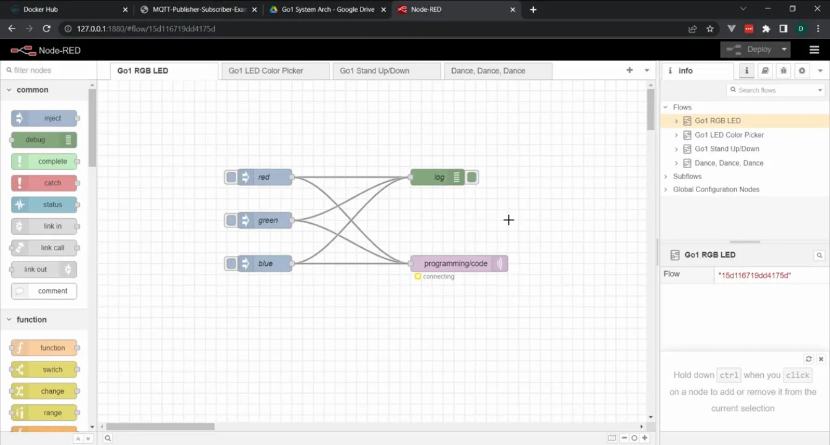Open the configuration nodes gear icon

(x=802, y=71)
